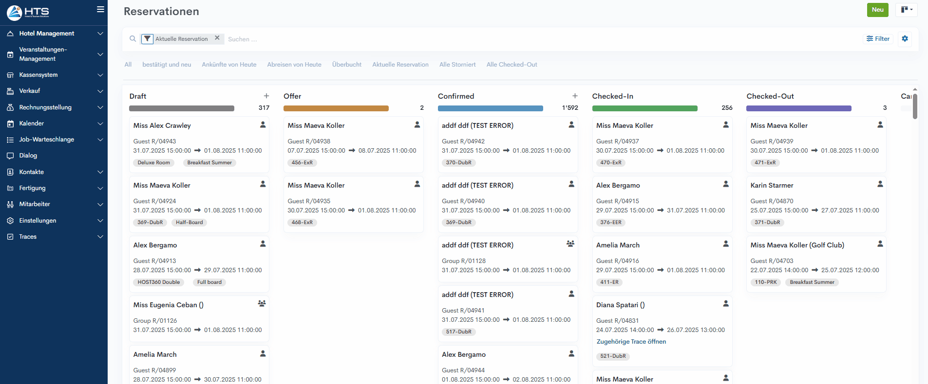Screen dimensions: 928x384
Task: Click the kanban view switcher icon
Action: point(906,10)
